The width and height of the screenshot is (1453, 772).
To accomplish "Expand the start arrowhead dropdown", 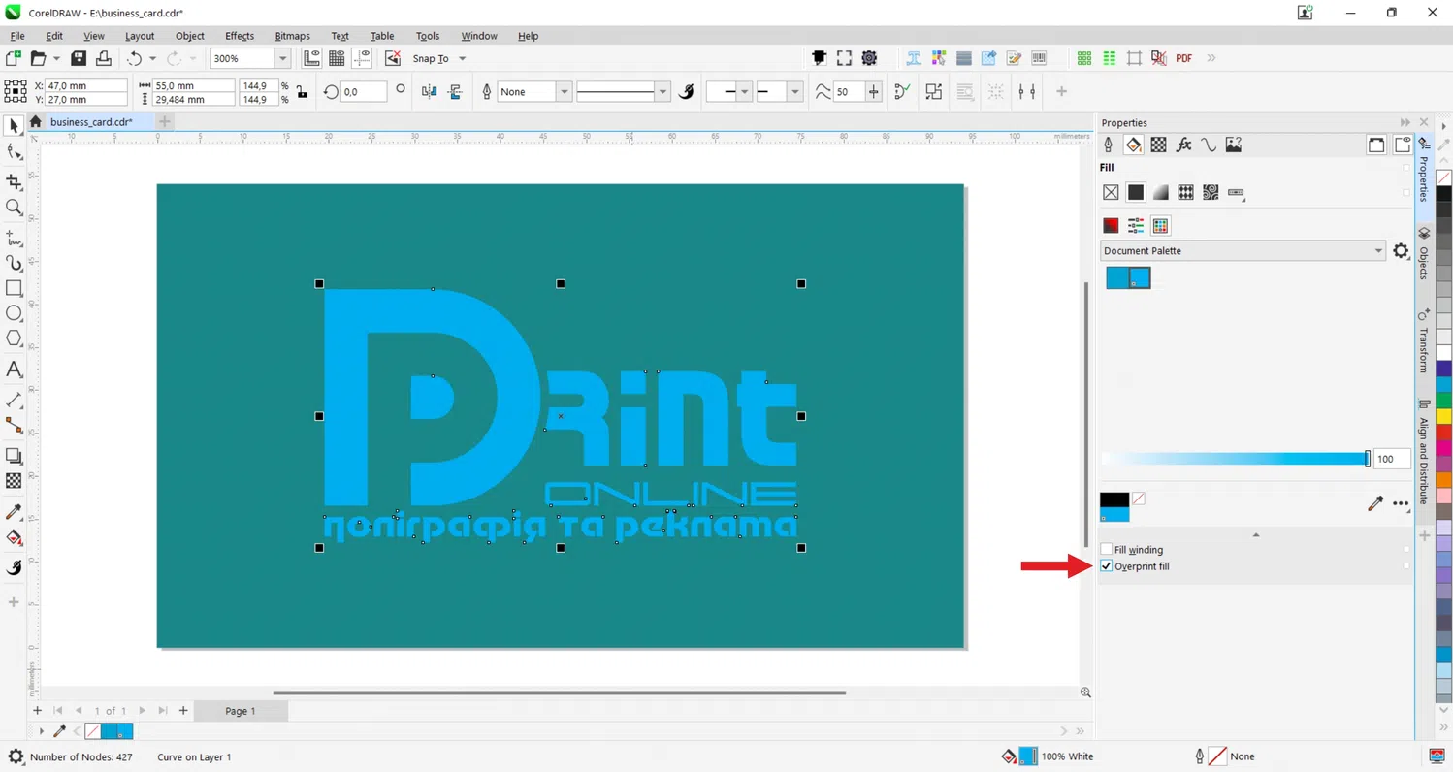I will 744,92.
